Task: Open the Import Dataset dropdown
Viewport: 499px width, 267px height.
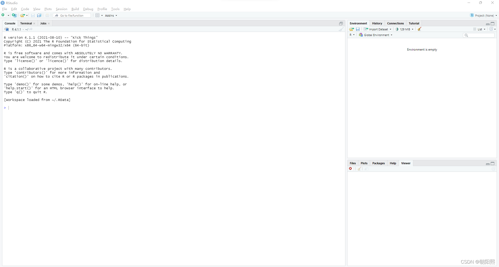Action: click(377, 29)
